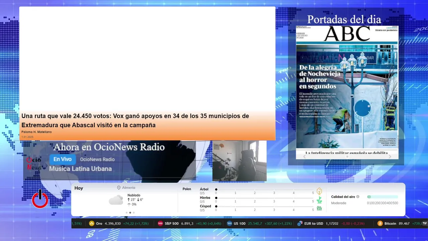Viewport: 428px width, 241px height.
Task: Open the Vox Extremadura news headline
Action: pyautogui.click(x=135, y=120)
